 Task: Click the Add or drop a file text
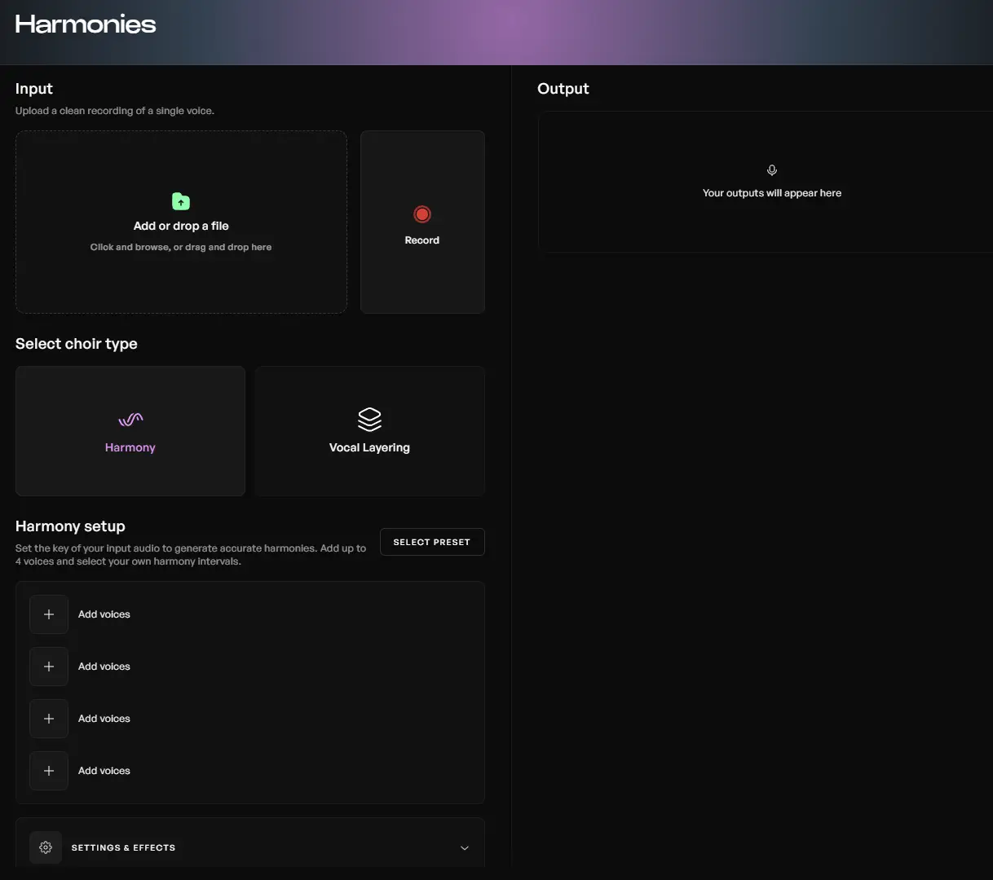[x=181, y=226]
